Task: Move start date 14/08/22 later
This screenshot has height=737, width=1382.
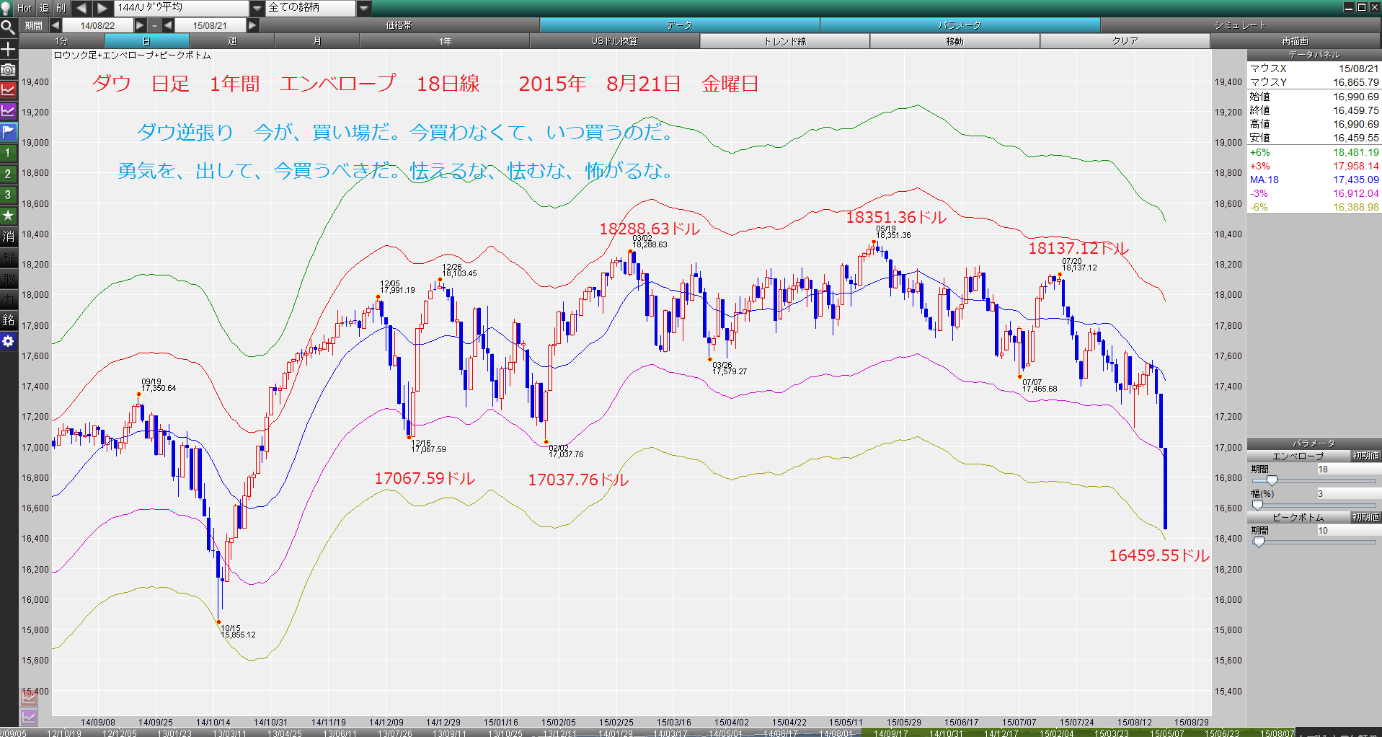Action: pyautogui.click(x=141, y=25)
